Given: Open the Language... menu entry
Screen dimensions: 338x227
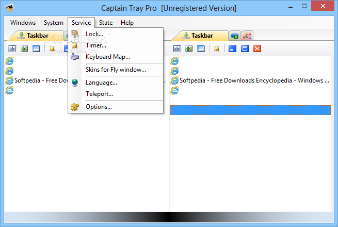Looking at the screenshot, I should (x=116, y=83).
